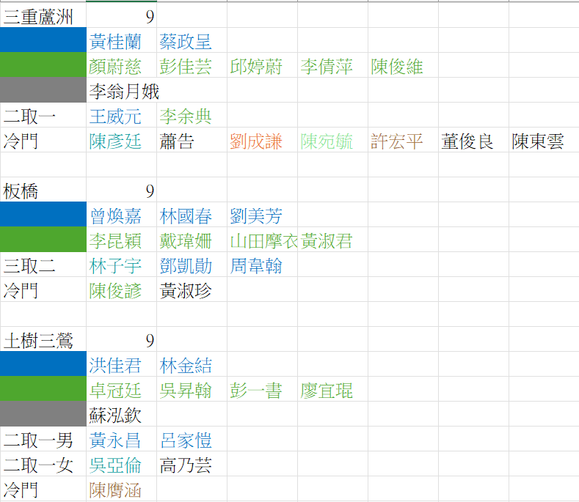
Task: Click the cell with 陳彥廷
Action: click(122, 140)
